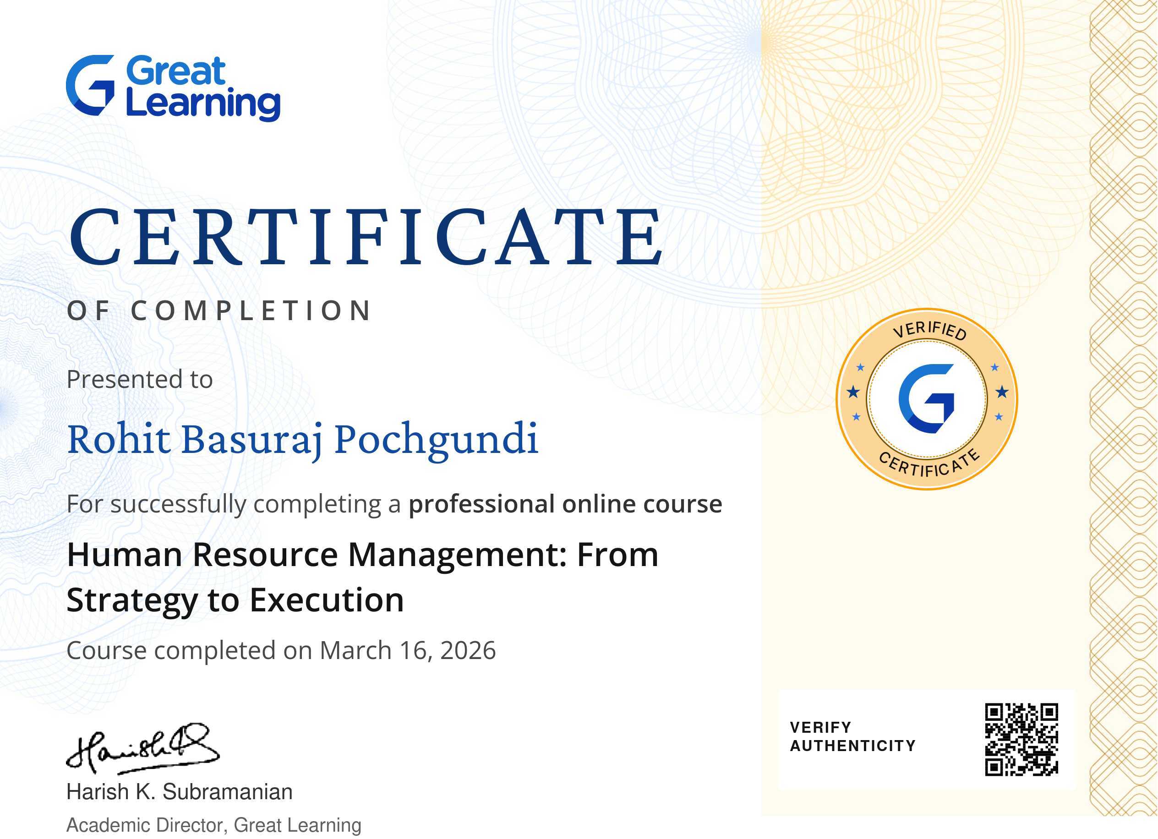Viewport: 1158px width, 839px height.
Task: Click the Great Learning wordmark text
Action: click(202, 87)
